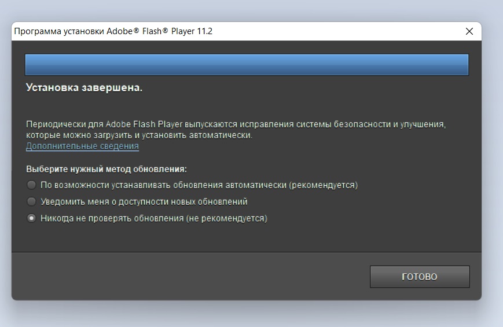This screenshot has height=327, width=503.
Task: Select 'Уведомить меня о доступности новых обновлений' radio
Action: [x=31, y=201]
